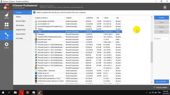Viewport: 170px width, 95px height.
Task: Click the CCleaner logo in header
Action: point(6,7)
